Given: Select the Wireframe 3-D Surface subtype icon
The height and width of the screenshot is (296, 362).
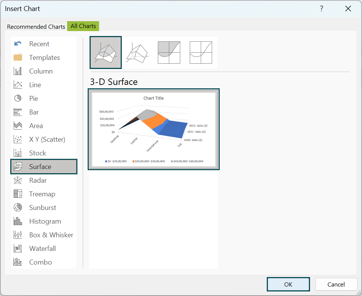Looking at the screenshot, I should 137,53.
